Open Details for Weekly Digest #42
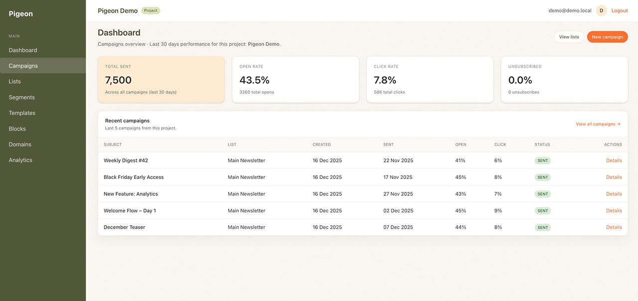Screen dimensions: 638x301 click(x=614, y=160)
